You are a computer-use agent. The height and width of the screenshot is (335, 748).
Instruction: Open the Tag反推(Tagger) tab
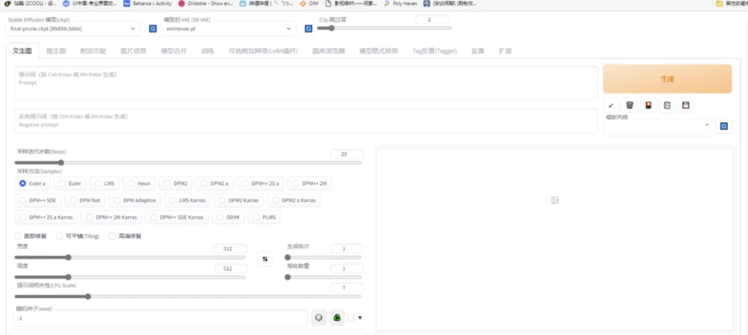[x=435, y=51]
